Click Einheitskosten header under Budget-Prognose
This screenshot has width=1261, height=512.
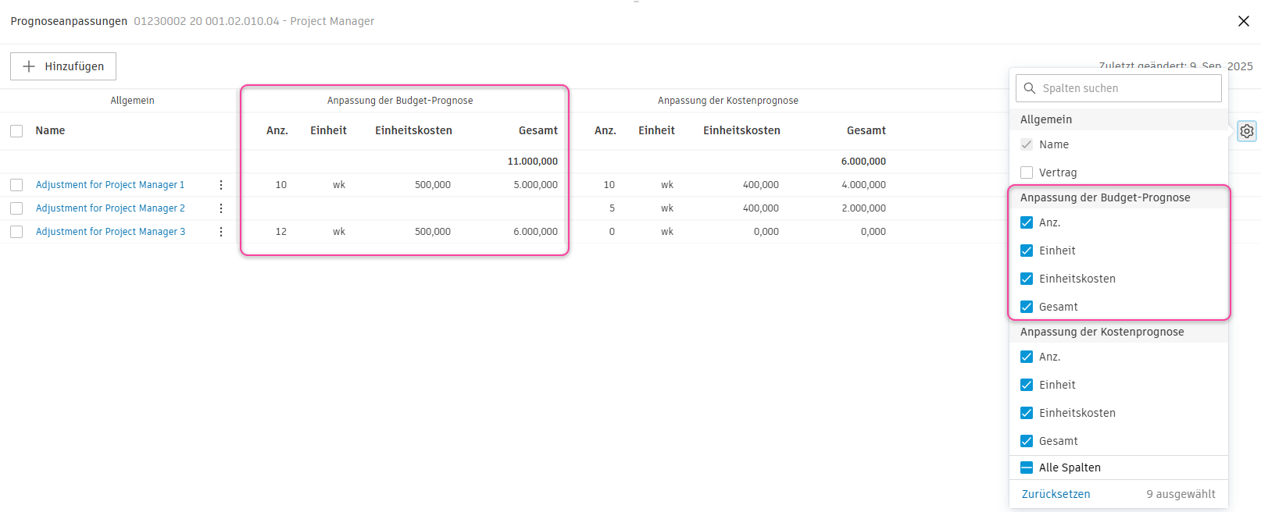(x=413, y=131)
